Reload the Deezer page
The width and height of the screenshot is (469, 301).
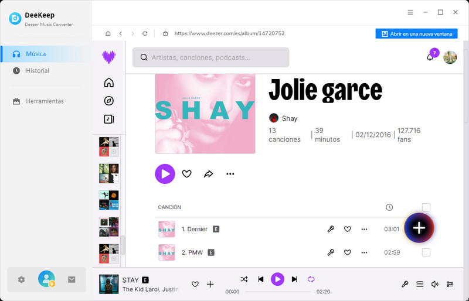tap(145, 33)
